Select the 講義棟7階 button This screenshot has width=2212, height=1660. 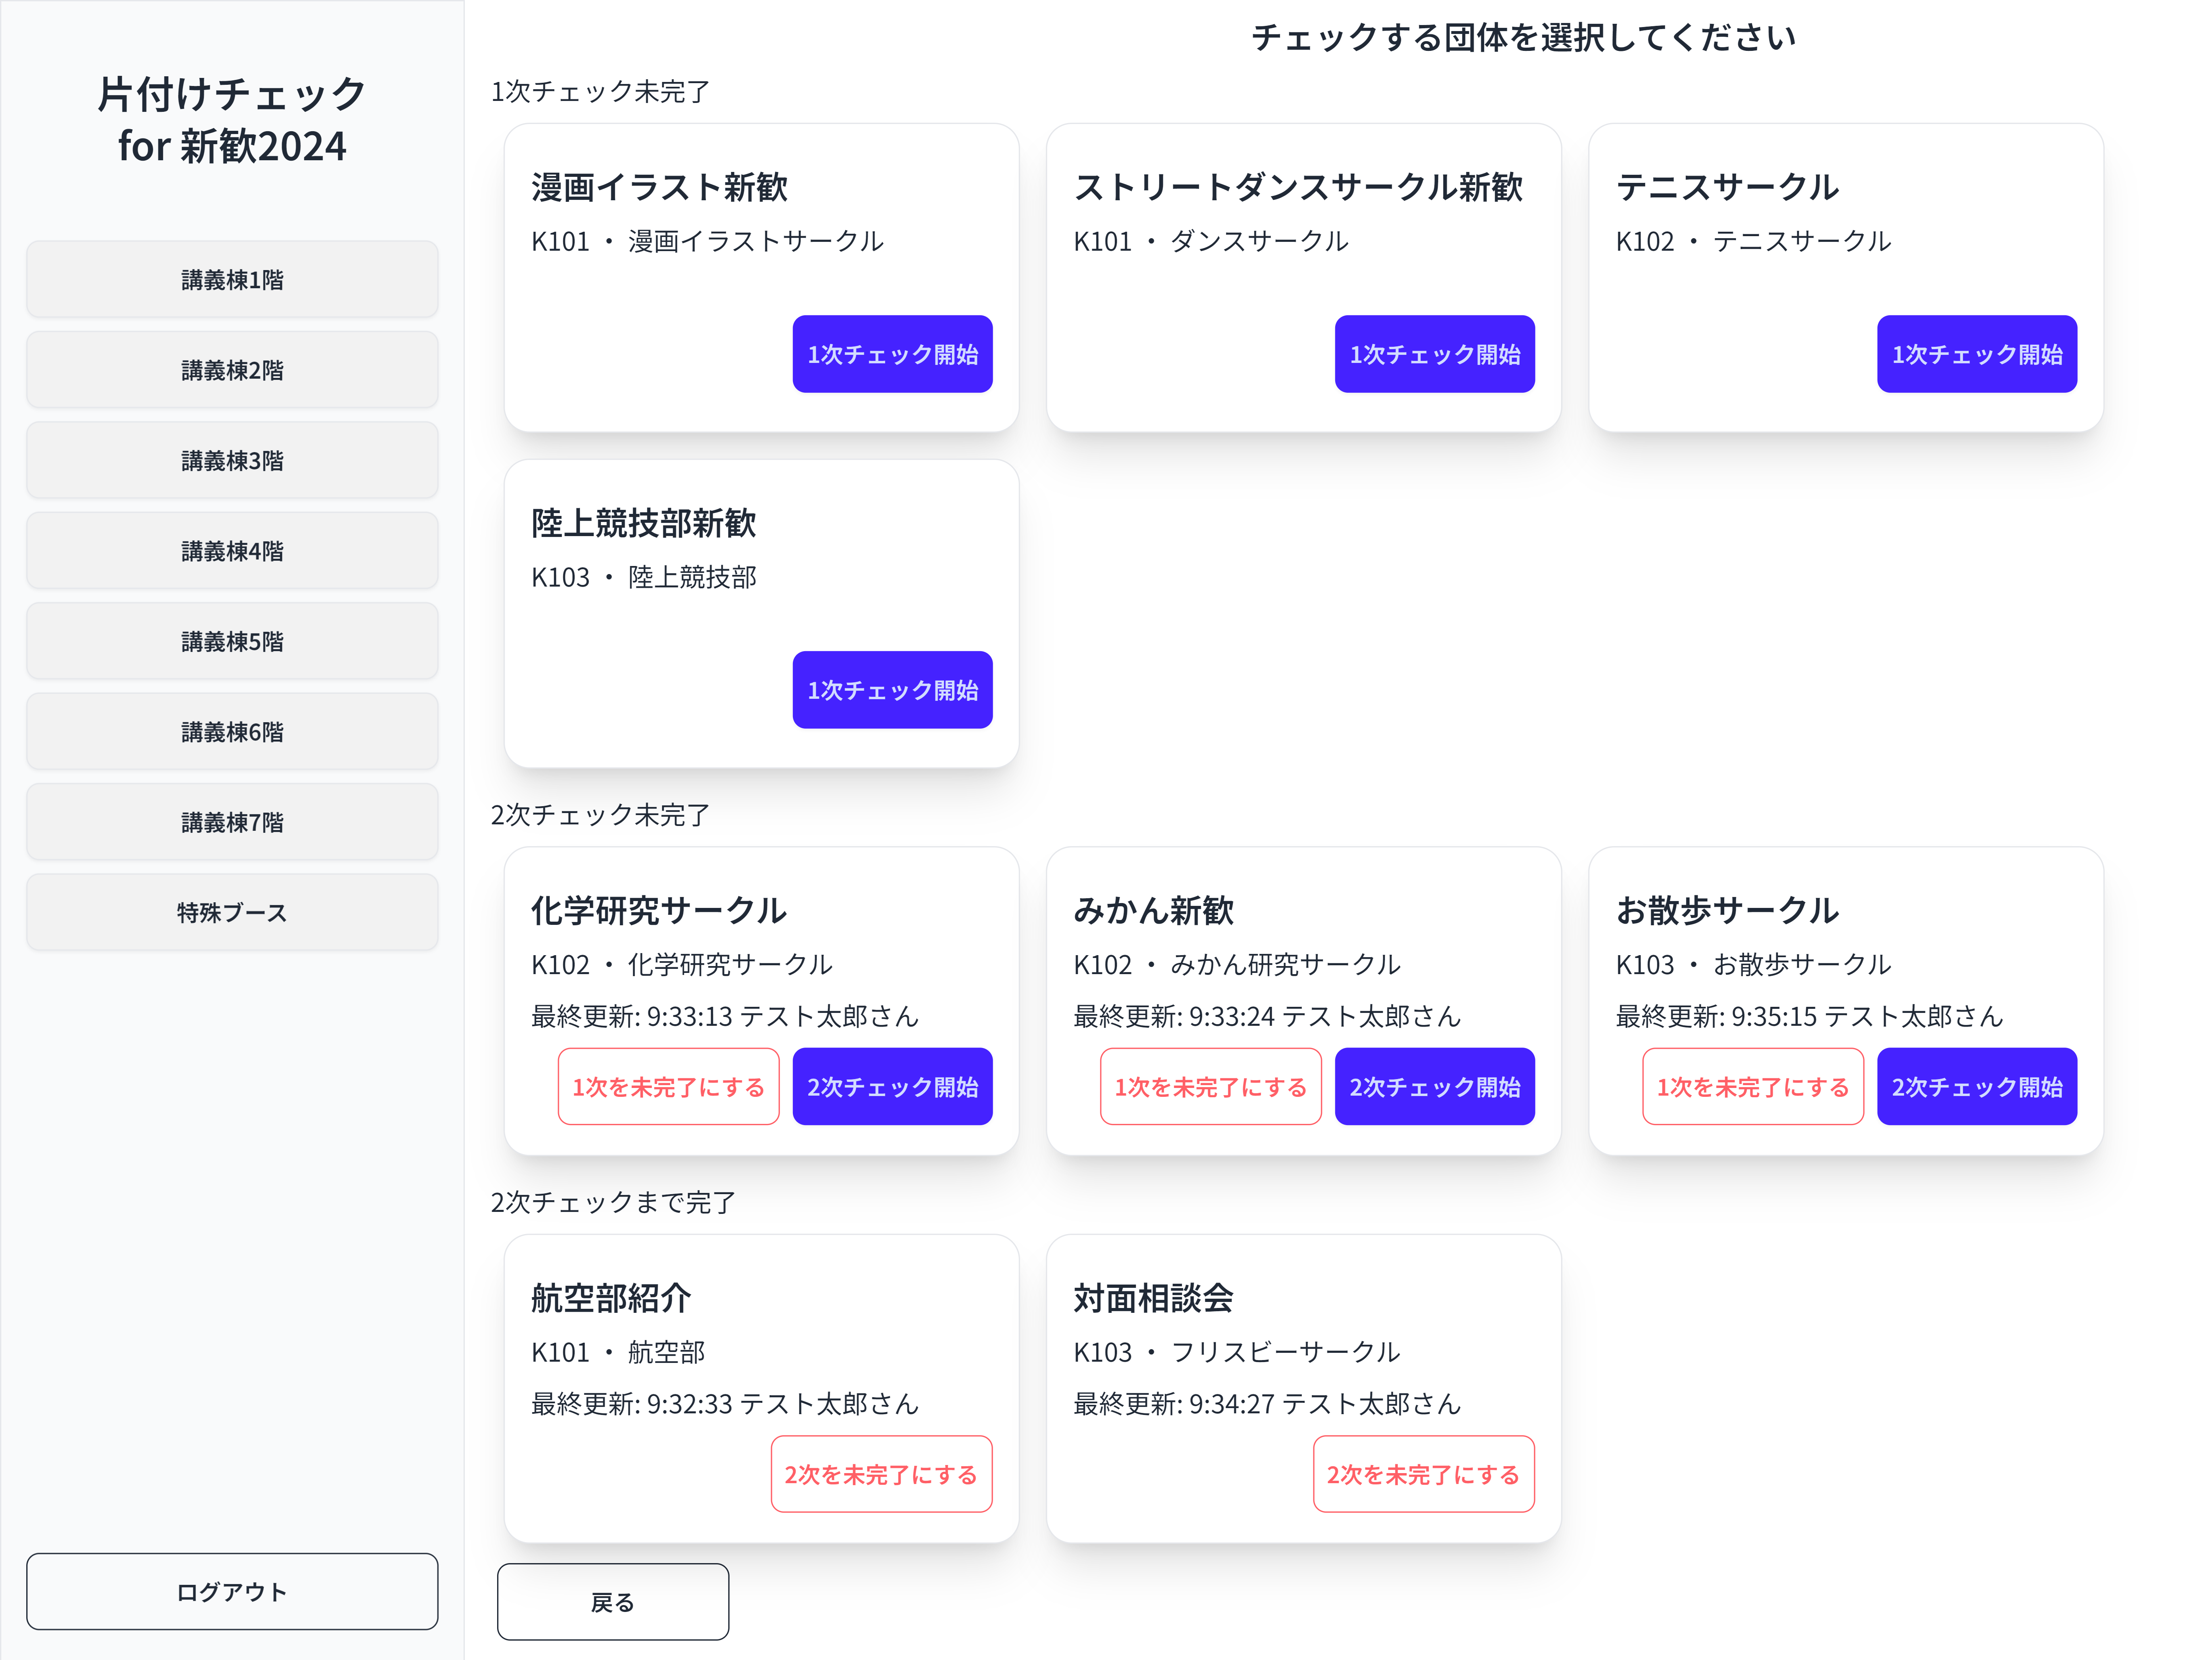(x=232, y=822)
